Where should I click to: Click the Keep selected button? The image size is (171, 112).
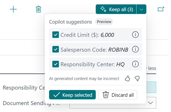[72, 95]
